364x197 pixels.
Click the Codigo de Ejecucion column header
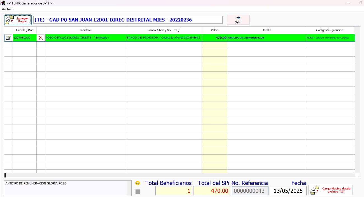330,30
